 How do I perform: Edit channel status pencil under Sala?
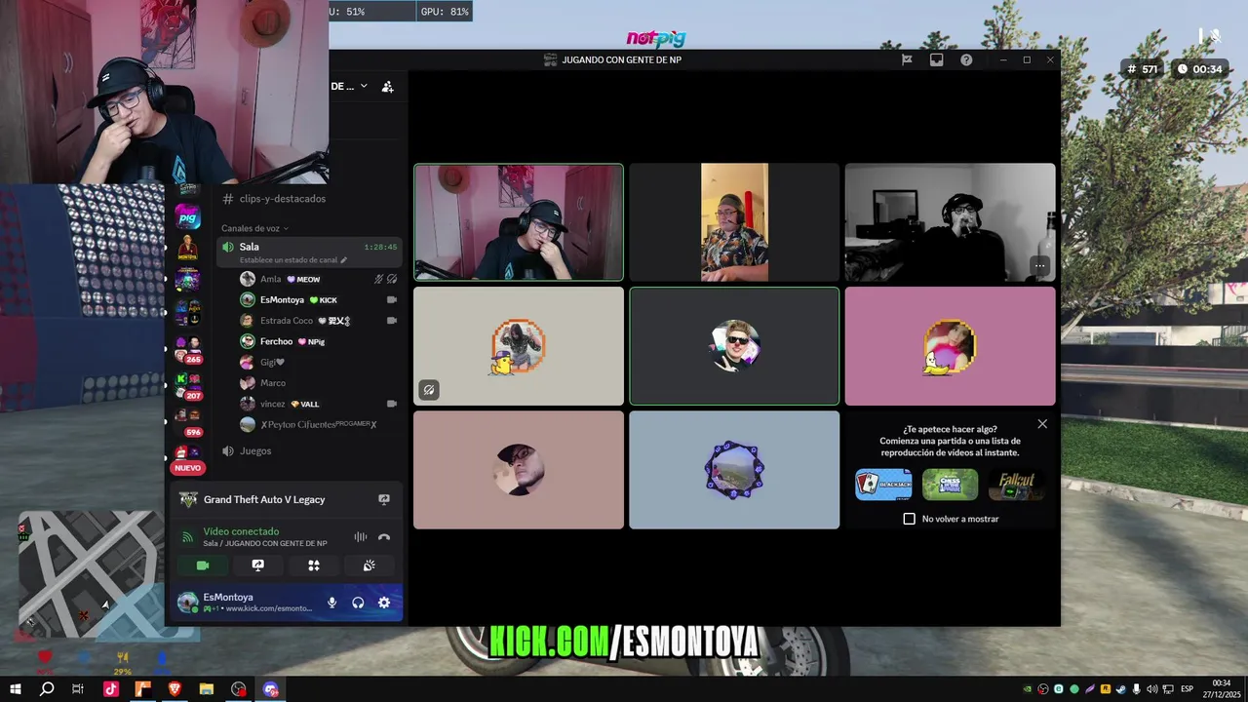(343, 260)
